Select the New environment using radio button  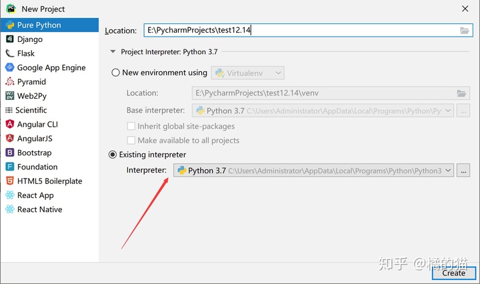[x=115, y=73]
